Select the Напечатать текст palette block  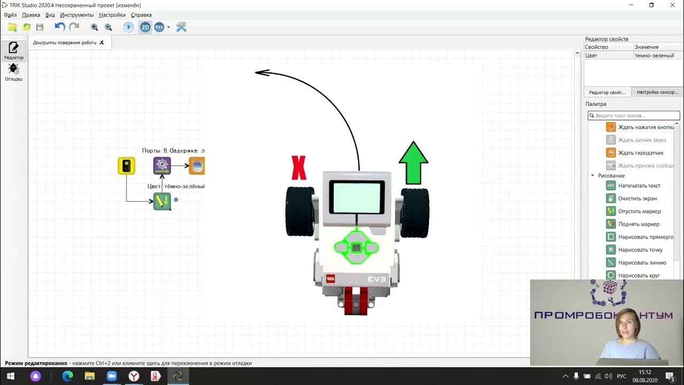coord(633,186)
